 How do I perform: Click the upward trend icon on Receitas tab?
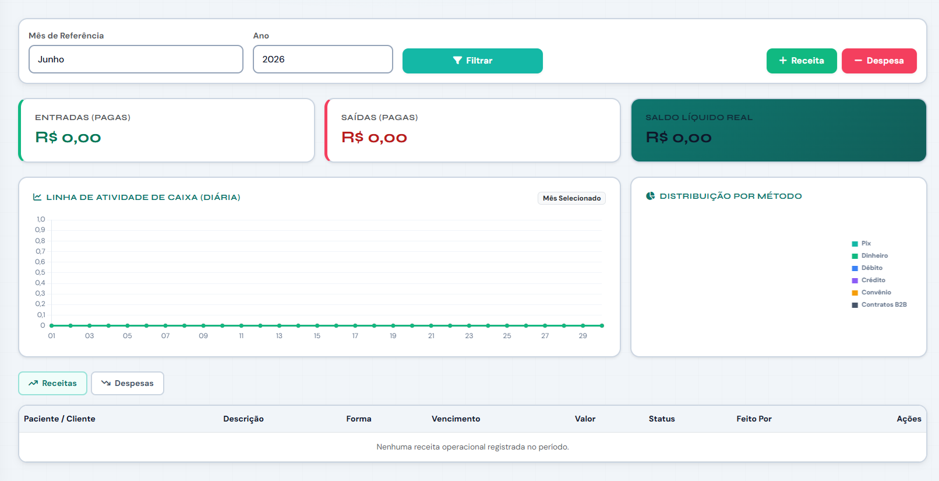pos(33,383)
